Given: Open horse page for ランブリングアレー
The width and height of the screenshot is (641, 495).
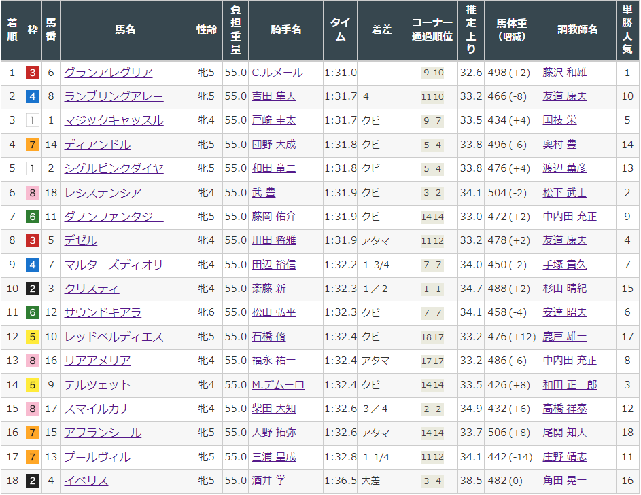Looking at the screenshot, I should click(x=114, y=97).
